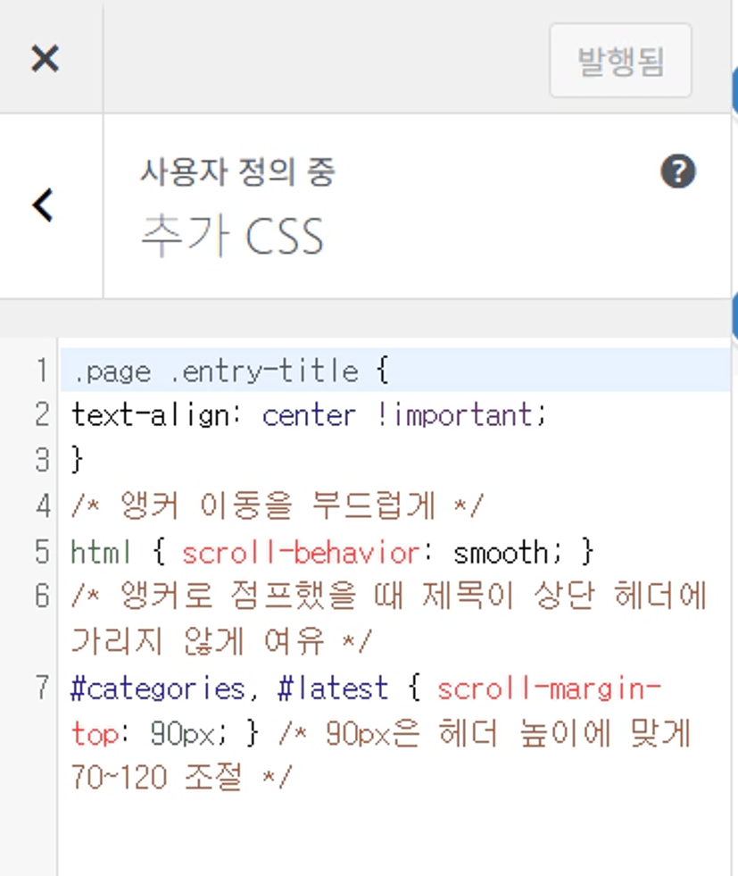The image size is (738, 876).
Task: Close the customizer with the X icon
Action: click(x=45, y=59)
